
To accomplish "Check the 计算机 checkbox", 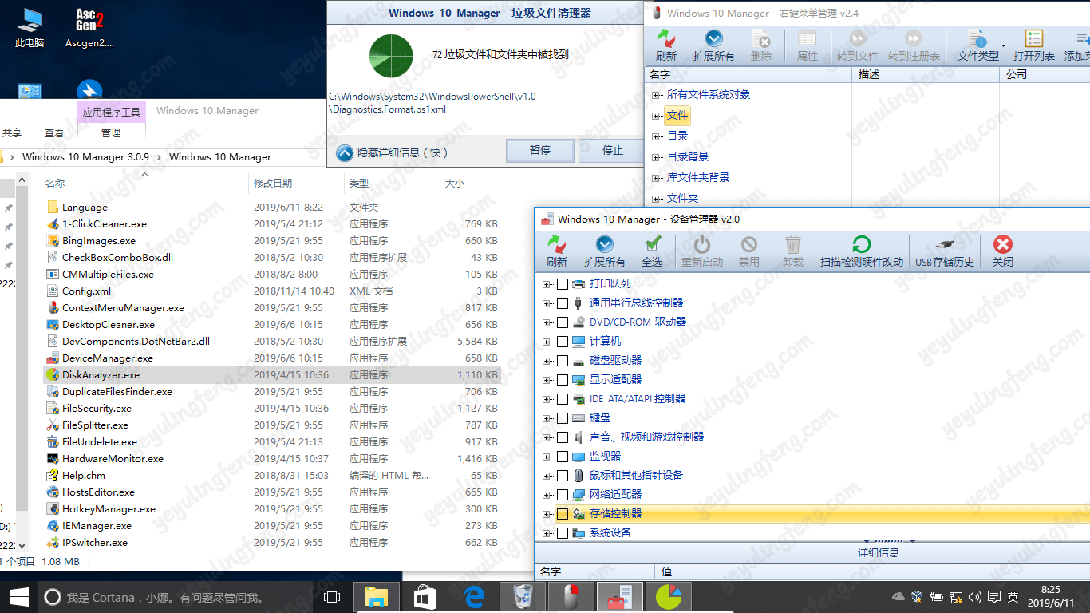I will click(563, 342).
